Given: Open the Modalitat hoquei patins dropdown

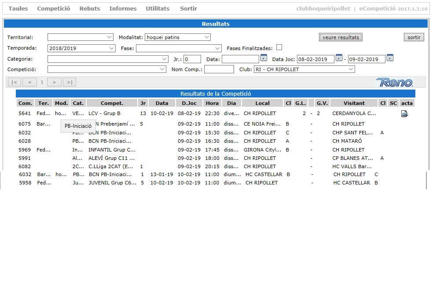Looking at the screenshot, I should 178,37.
